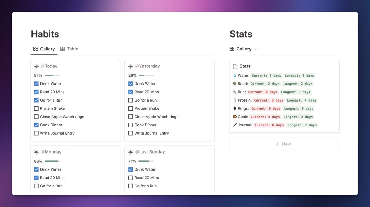Click the sun icon on the @Yesterday card
The width and height of the screenshot is (370, 207).
(131, 66)
